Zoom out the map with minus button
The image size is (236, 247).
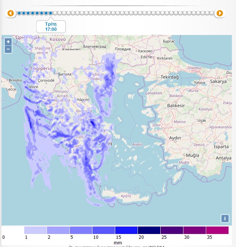pos(8,49)
